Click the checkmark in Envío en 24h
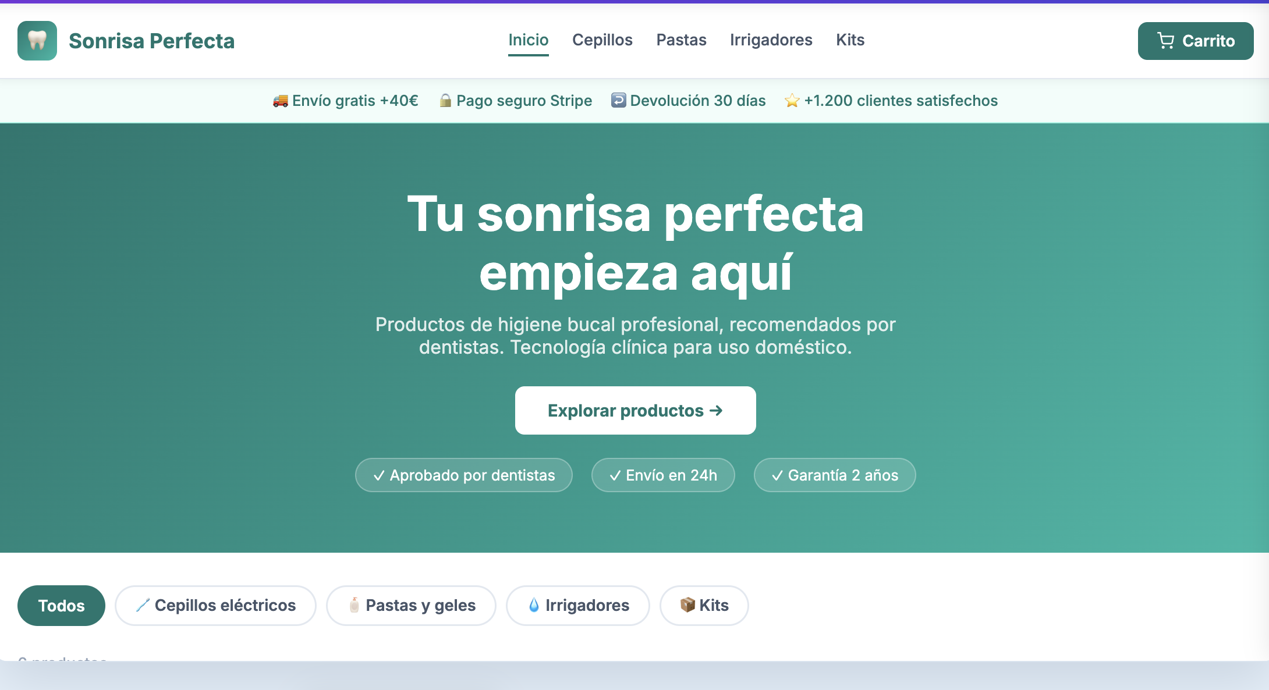 pyautogui.click(x=615, y=475)
